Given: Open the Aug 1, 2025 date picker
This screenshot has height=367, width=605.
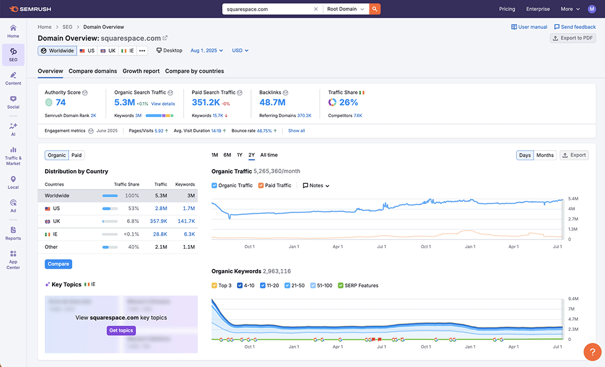Looking at the screenshot, I should (207, 51).
